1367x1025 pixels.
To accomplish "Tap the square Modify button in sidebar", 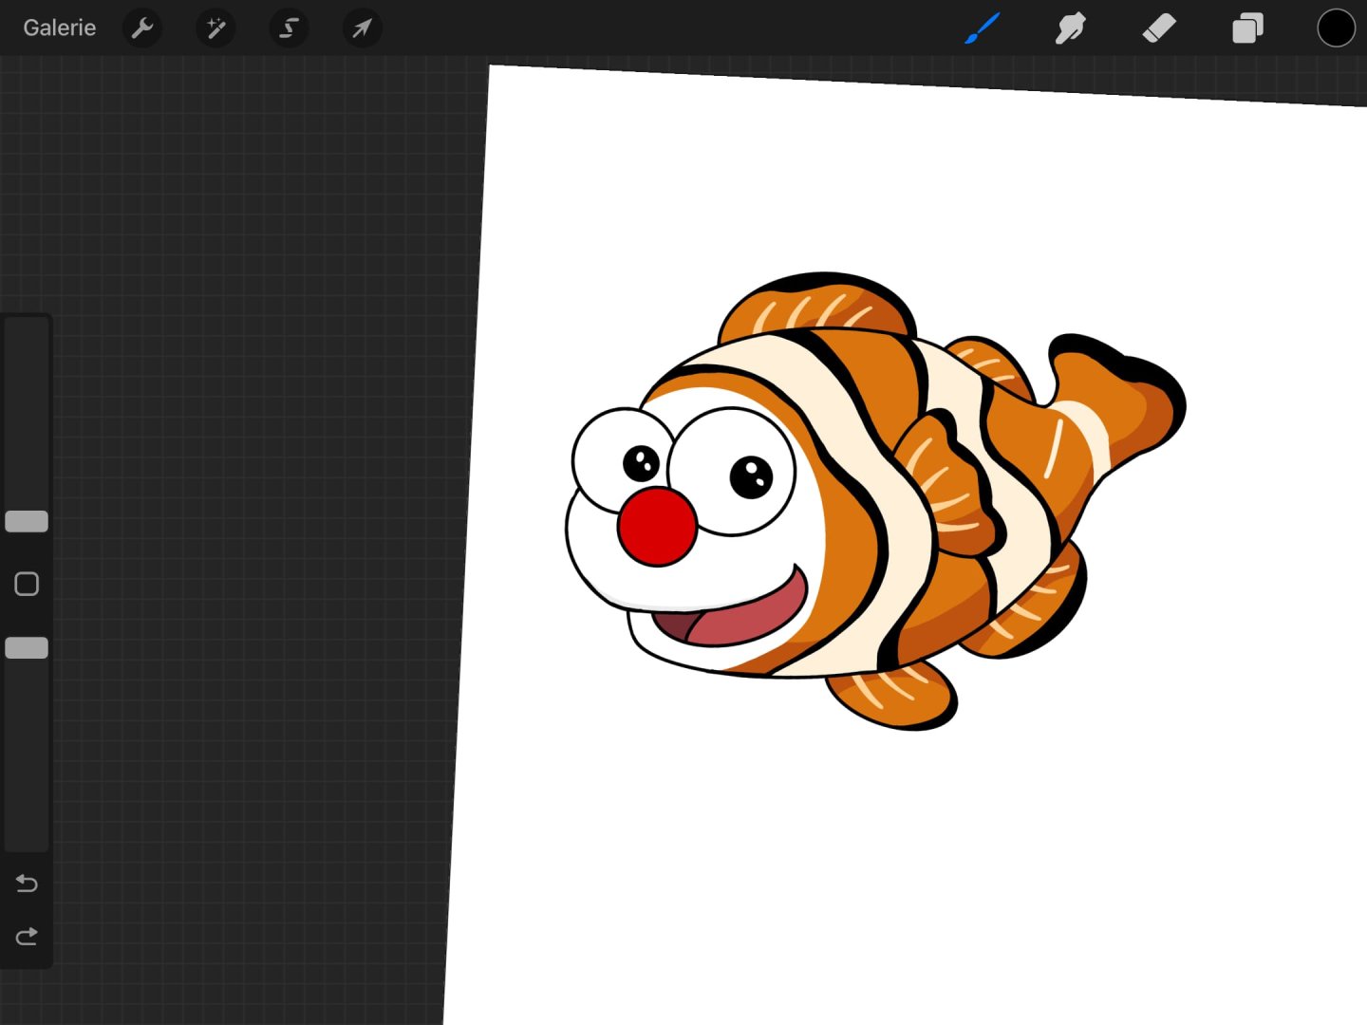I will point(27,584).
